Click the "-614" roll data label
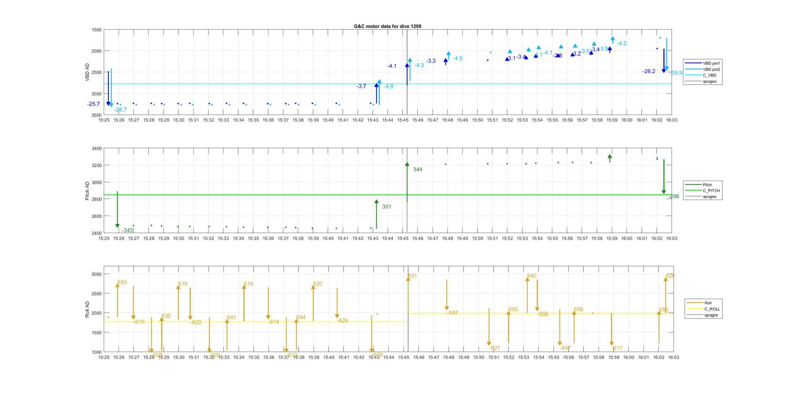 tap(274, 322)
